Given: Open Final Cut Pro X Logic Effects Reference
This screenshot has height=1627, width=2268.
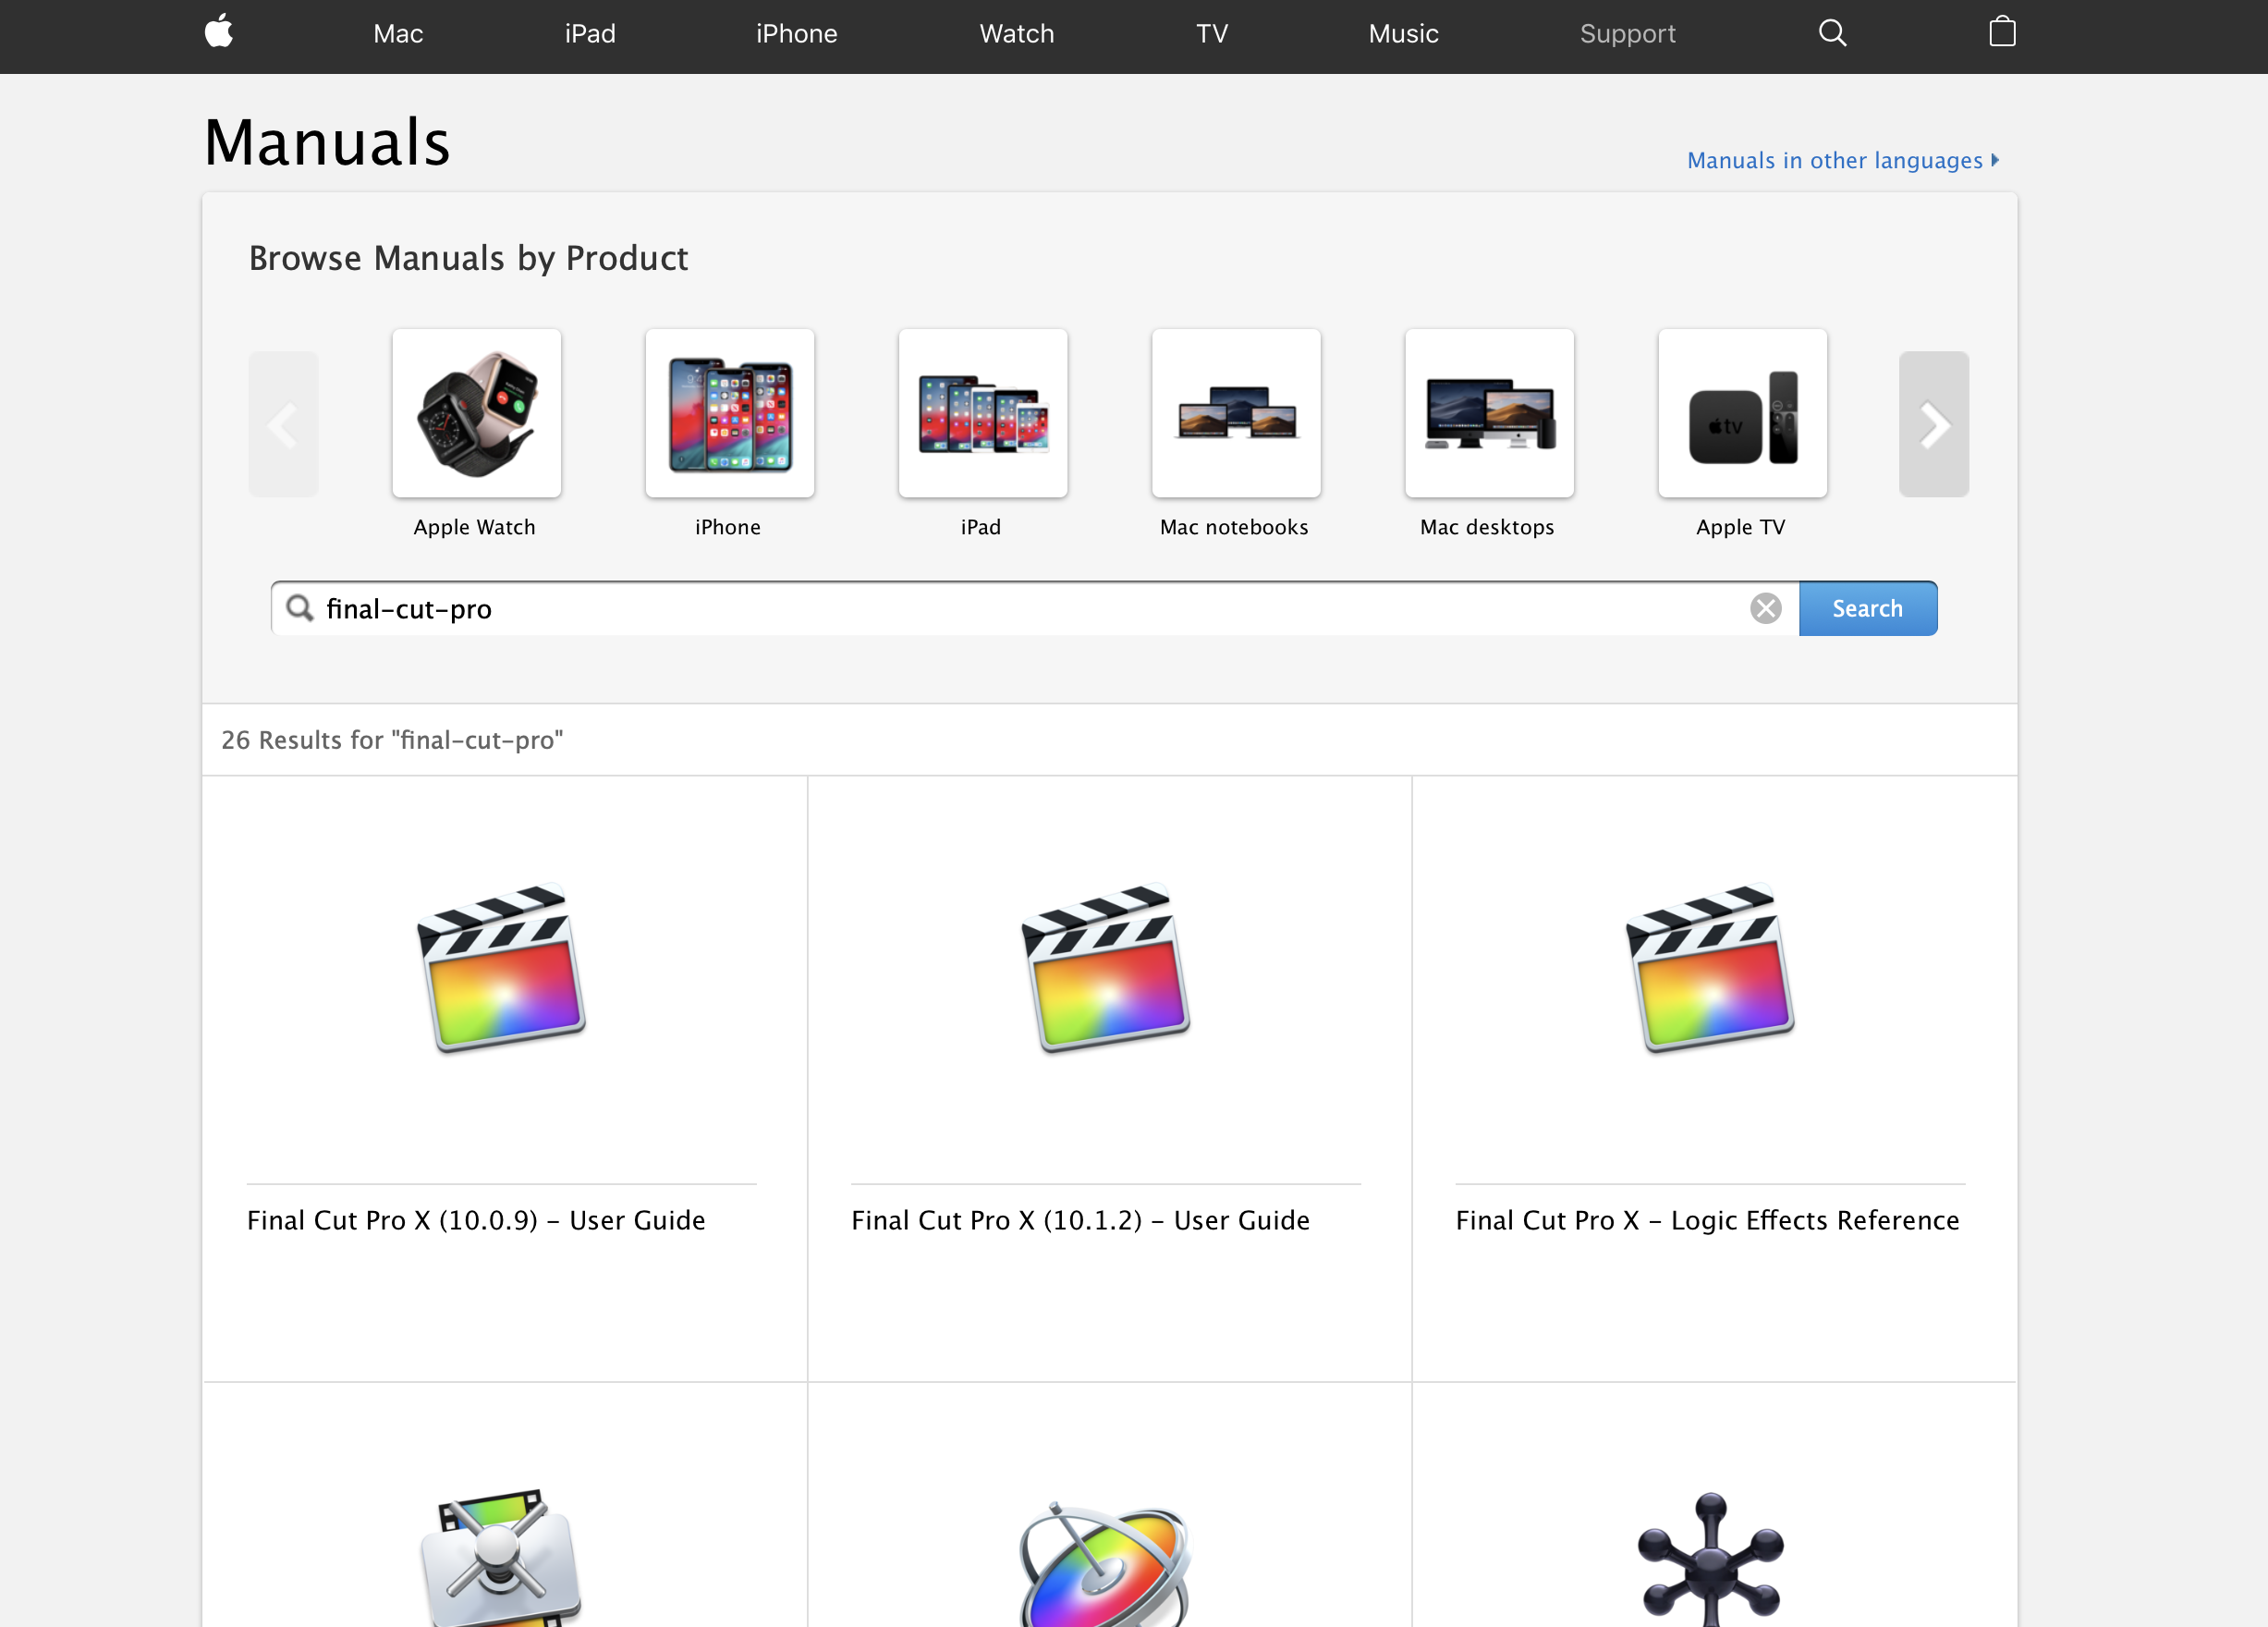Looking at the screenshot, I should pyautogui.click(x=1706, y=1220).
